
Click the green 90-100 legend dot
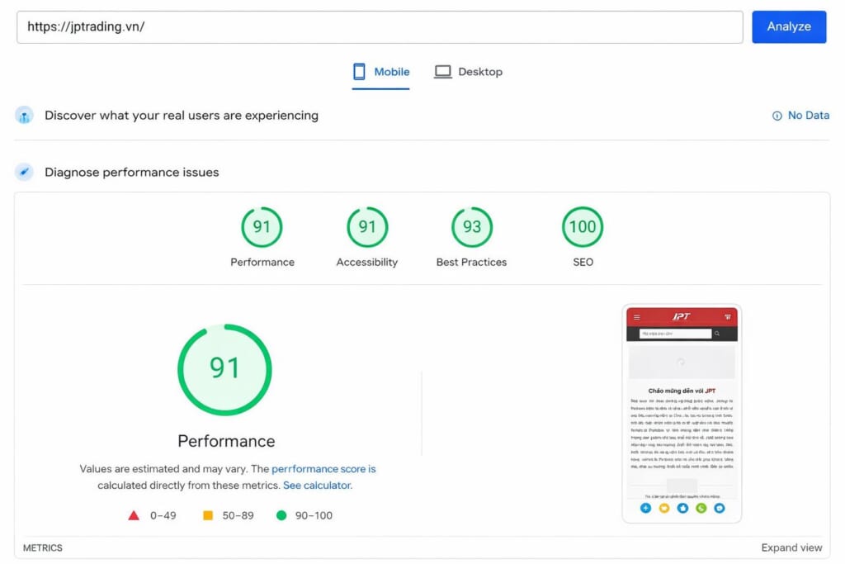[x=282, y=515]
